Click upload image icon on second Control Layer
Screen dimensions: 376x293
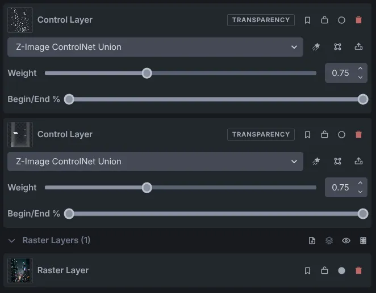click(x=358, y=161)
